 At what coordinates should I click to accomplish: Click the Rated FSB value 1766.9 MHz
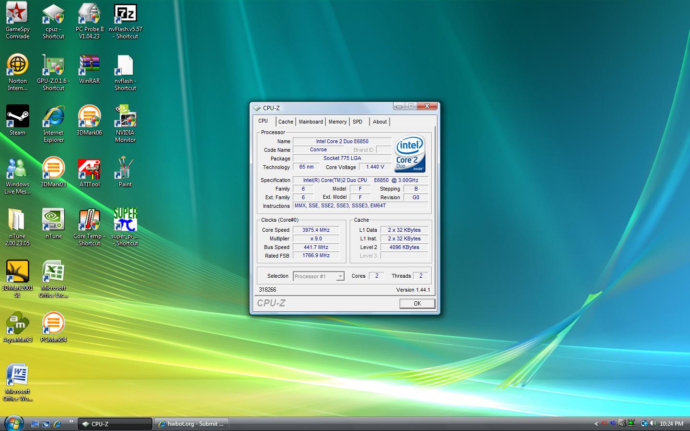(x=316, y=256)
